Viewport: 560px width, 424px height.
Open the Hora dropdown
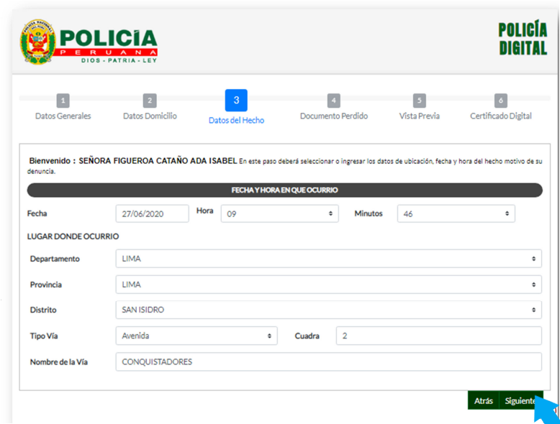(279, 213)
